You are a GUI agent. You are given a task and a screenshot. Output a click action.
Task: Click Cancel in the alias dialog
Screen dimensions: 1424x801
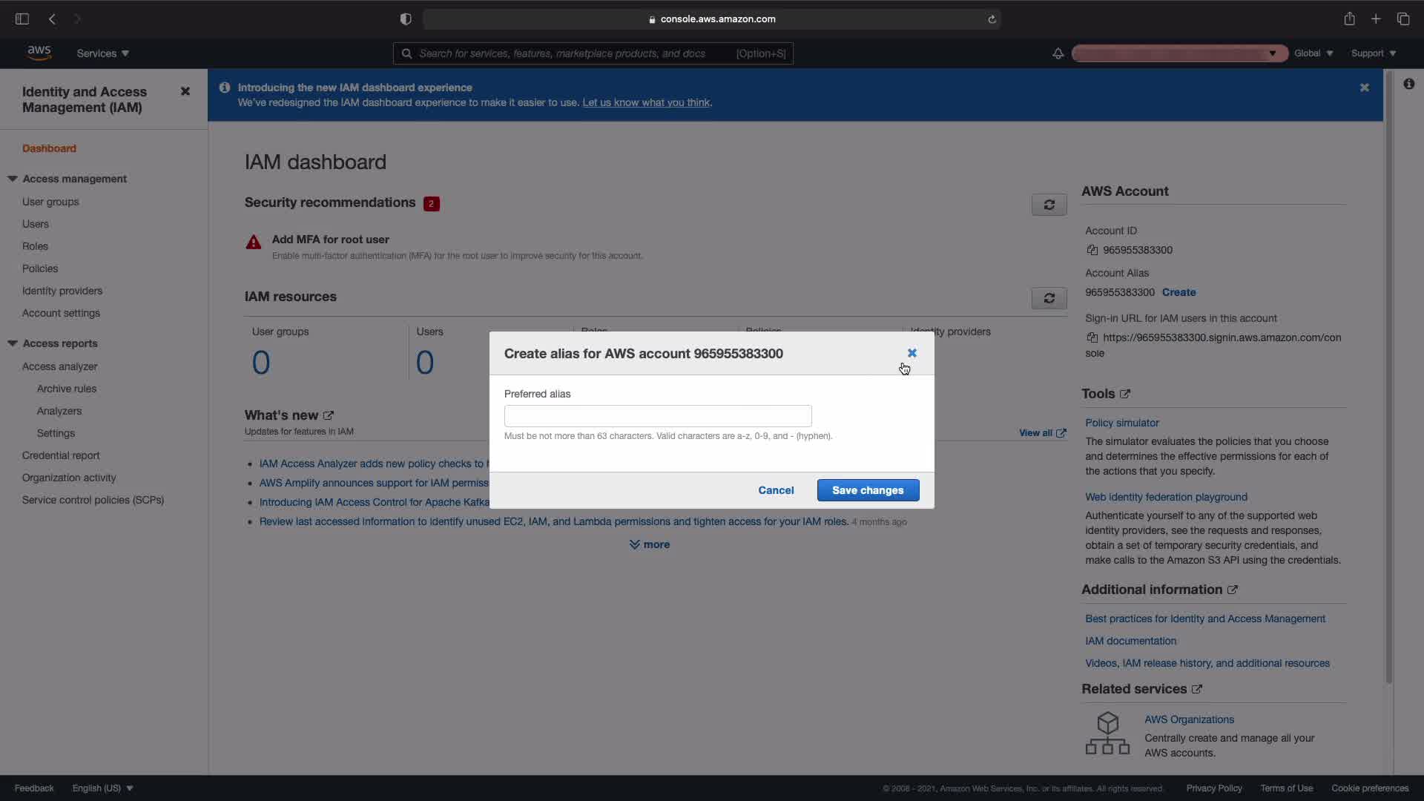776,490
